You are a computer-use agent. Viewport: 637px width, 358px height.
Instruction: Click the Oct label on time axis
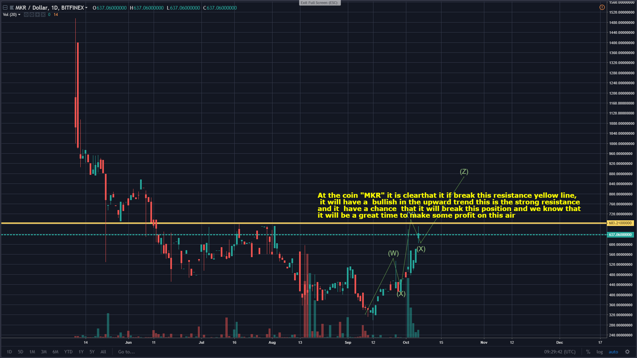406,342
